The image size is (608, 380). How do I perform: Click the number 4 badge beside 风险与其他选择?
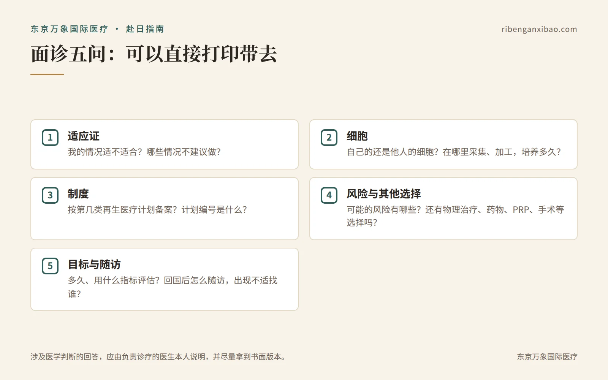pyautogui.click(x=329, y=195)
